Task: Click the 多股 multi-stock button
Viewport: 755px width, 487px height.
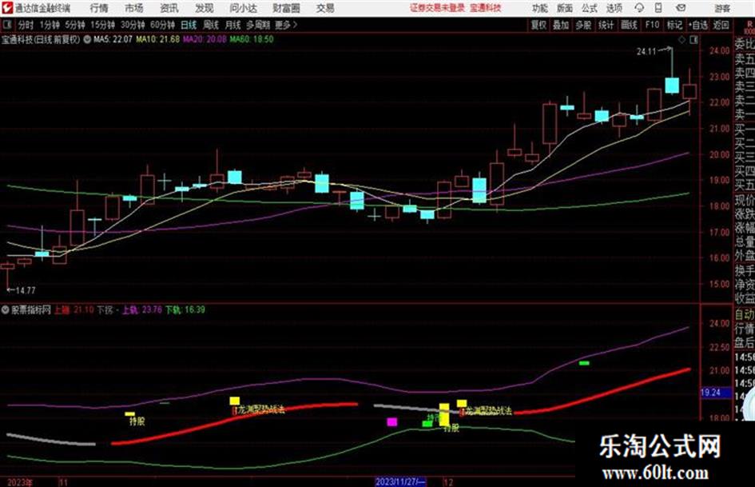Action: click(x=583, y=25)
